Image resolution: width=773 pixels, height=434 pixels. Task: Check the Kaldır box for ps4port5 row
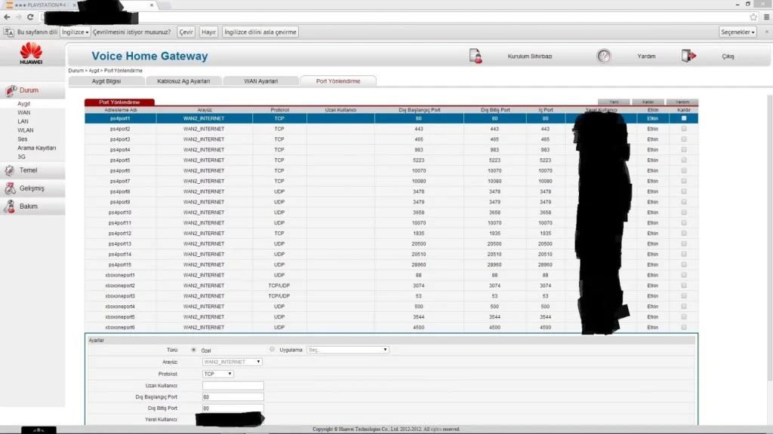[684, 160]
